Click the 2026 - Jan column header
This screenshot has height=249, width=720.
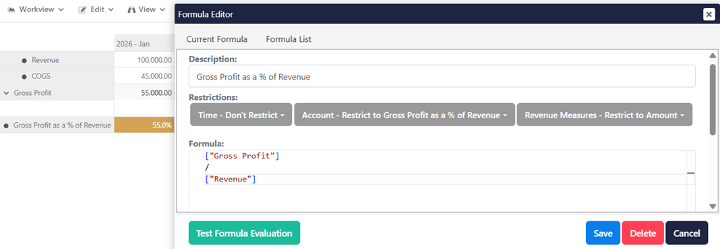coord(144,44)
